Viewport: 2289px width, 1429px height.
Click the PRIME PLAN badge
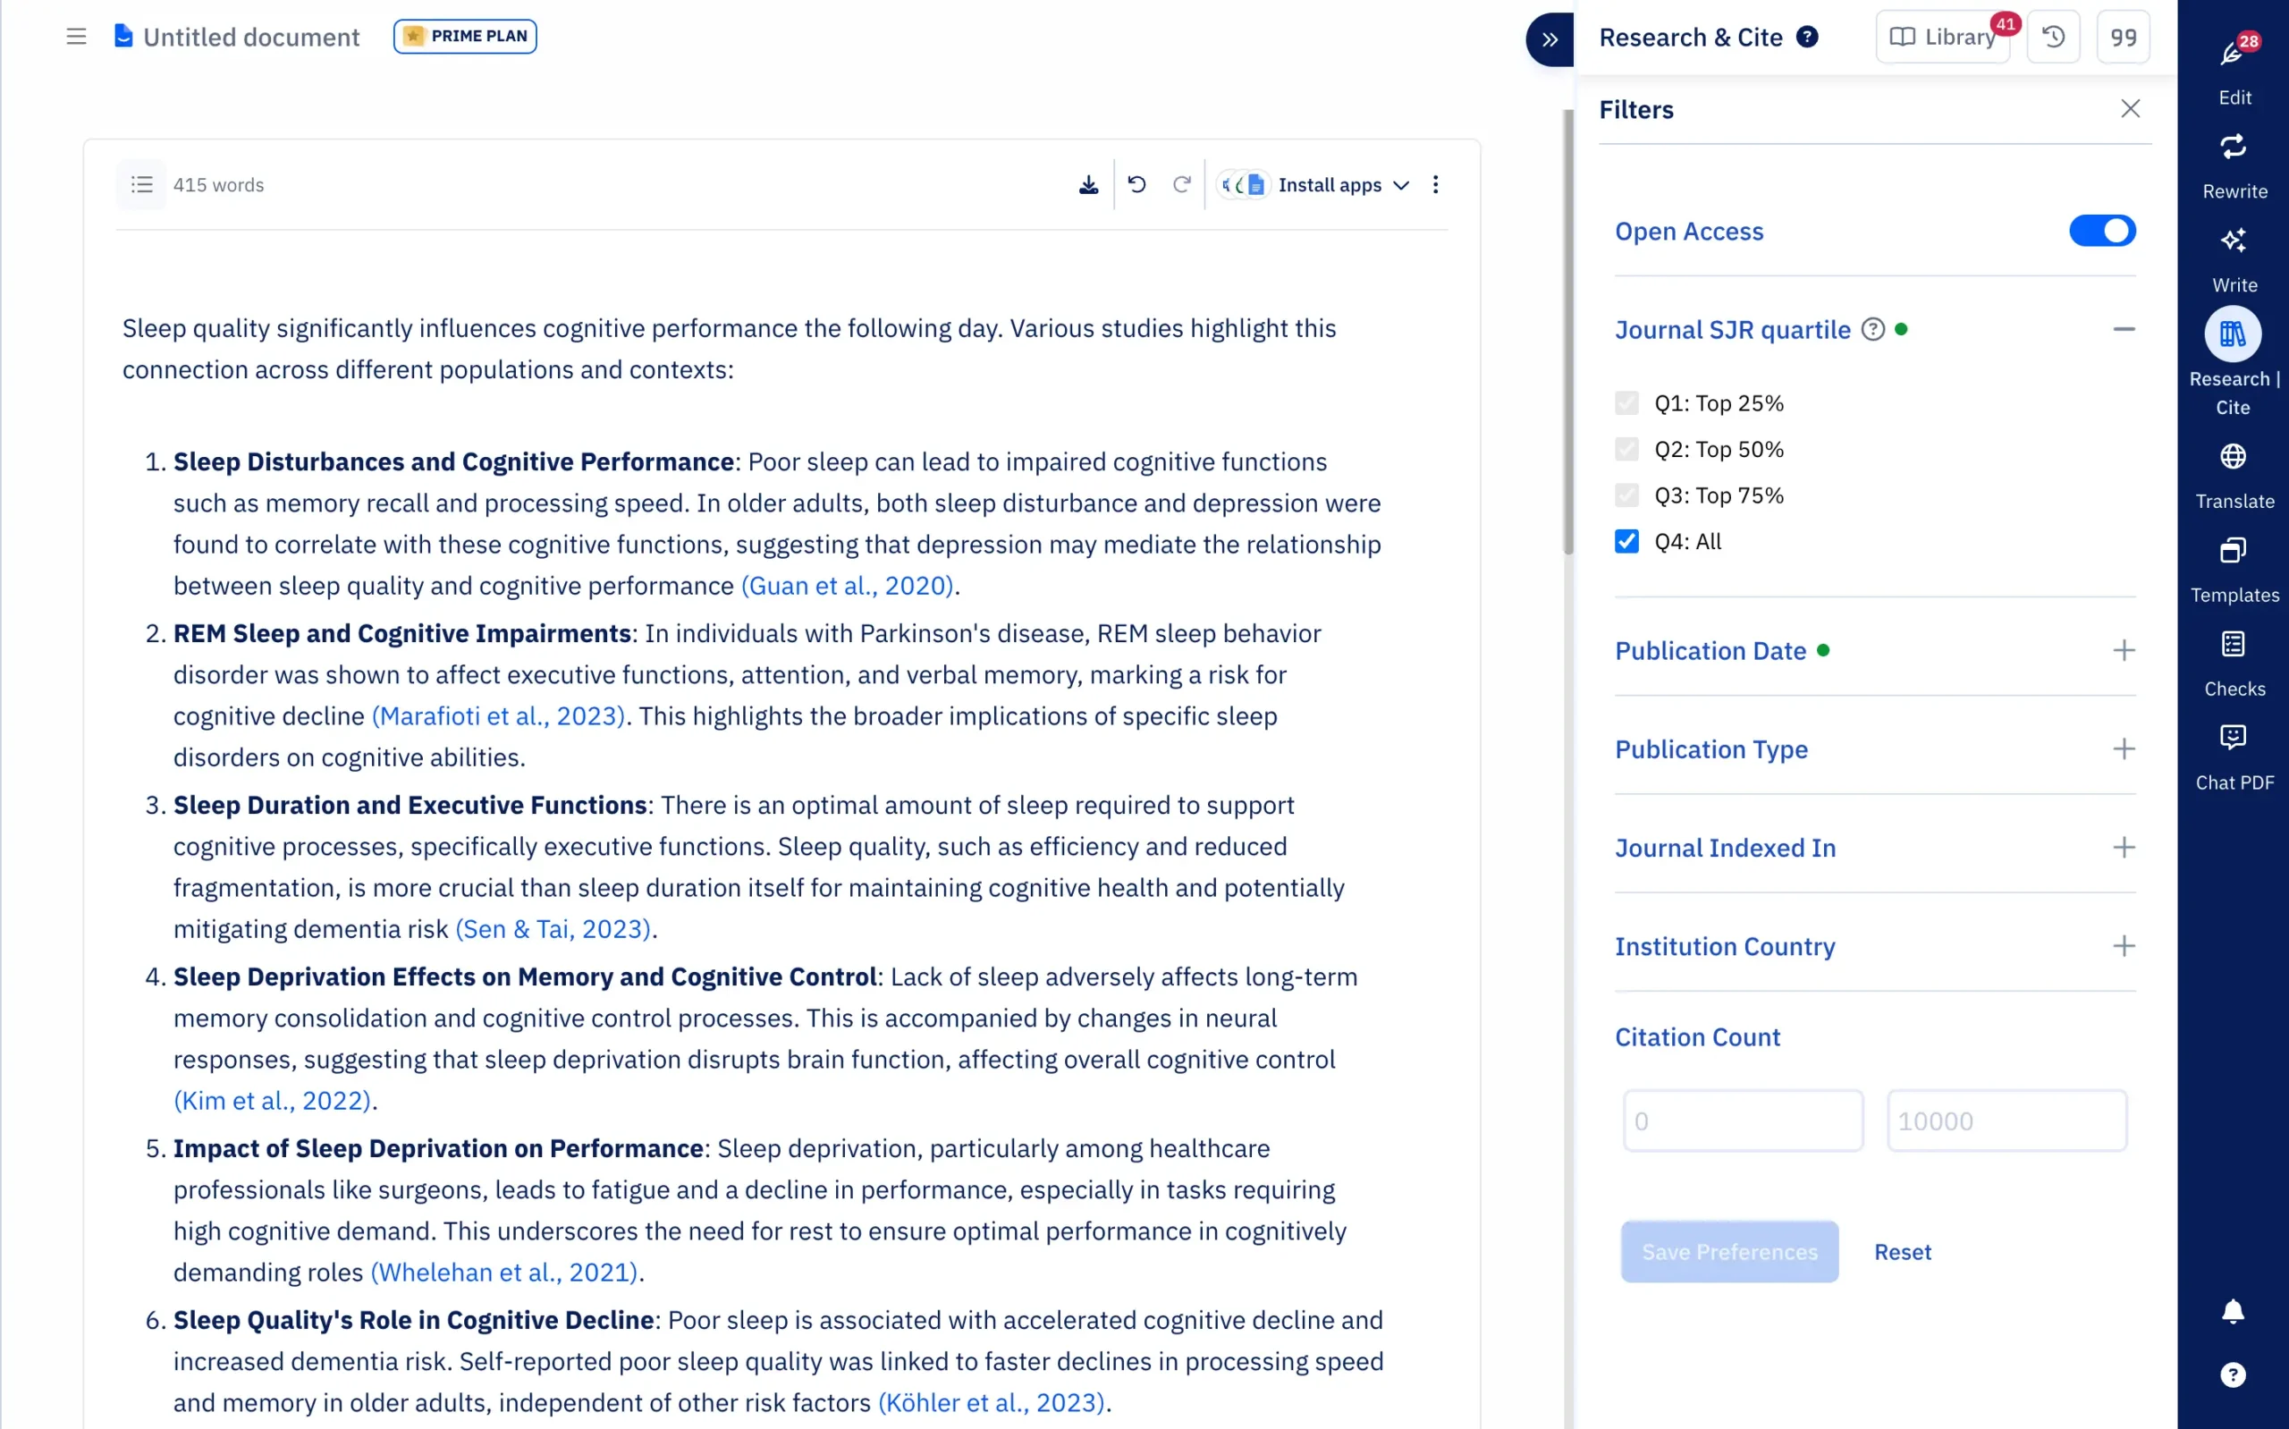click(465, 36)
